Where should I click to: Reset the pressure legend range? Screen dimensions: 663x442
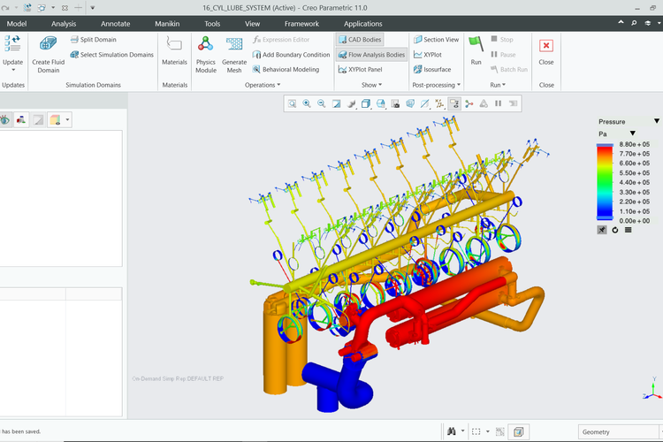tap(614, 230)
